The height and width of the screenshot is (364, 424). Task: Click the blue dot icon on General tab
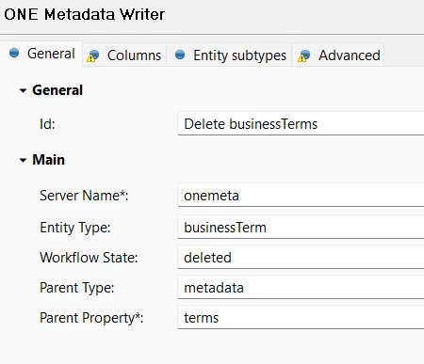[14, 53]
